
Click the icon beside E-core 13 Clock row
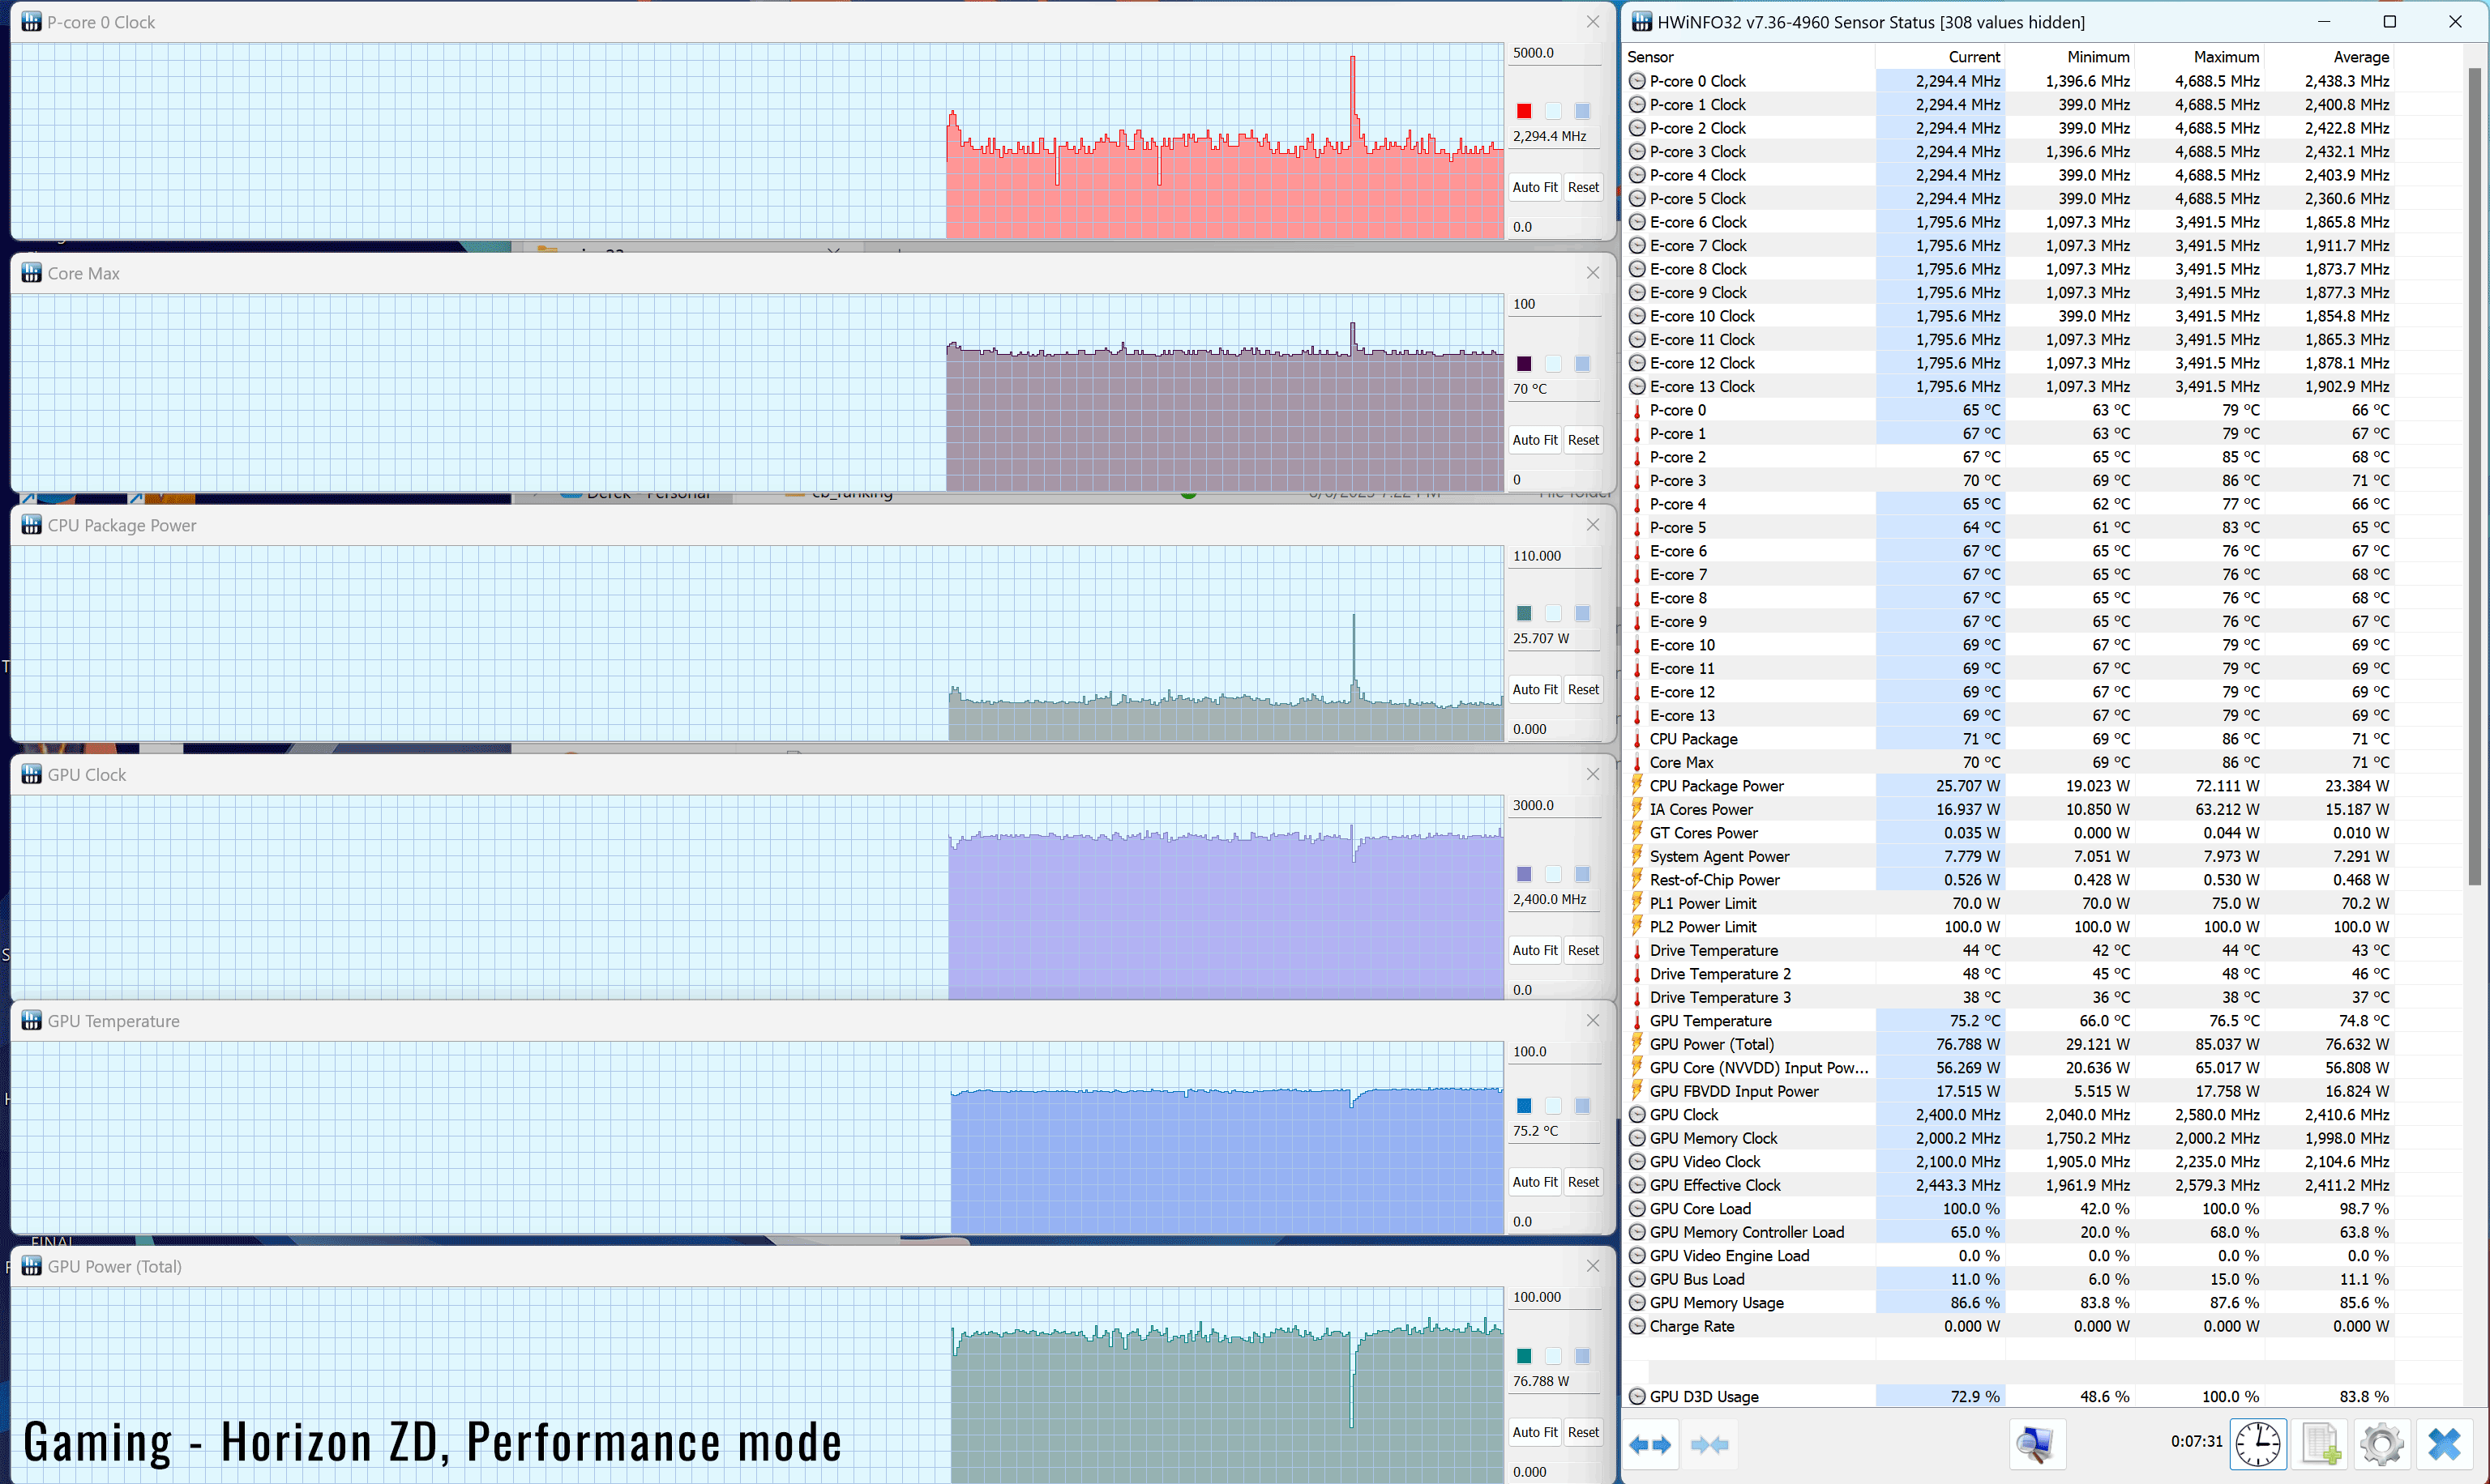coord(1636,386)
